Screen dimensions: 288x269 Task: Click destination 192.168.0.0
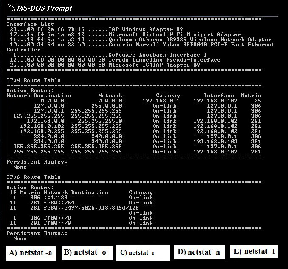(x=45, y=121)
